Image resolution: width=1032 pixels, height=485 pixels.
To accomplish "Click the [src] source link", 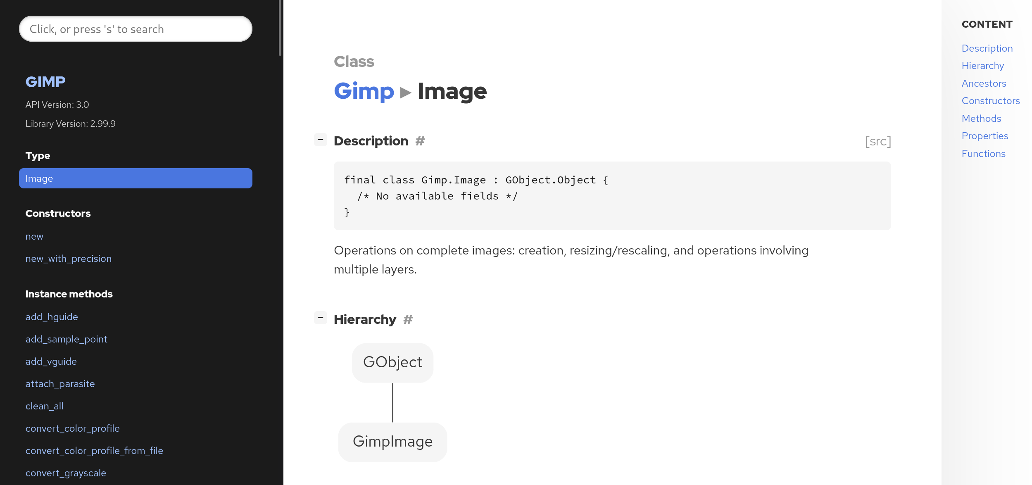I will point(878,140).
